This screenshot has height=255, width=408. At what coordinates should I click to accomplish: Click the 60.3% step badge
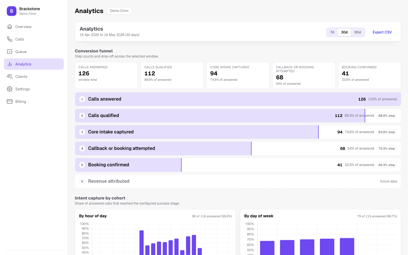pos(387,165)
